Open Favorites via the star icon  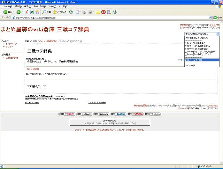pyautogui.click(x=60, y=12)
